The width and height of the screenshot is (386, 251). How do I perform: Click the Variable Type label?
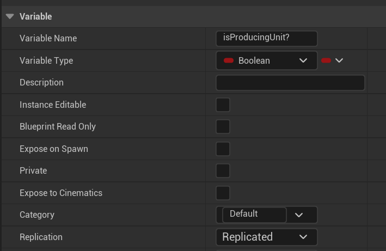pos(46,60)
